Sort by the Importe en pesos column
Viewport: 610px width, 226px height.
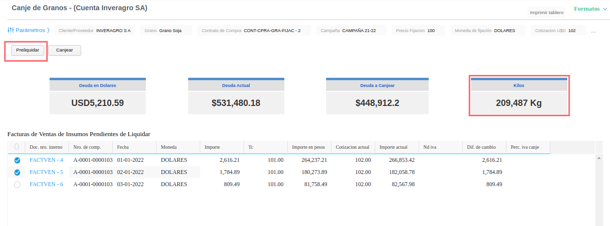click(x=309, y=147)
